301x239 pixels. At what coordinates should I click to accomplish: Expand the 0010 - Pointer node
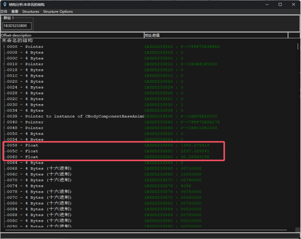point(4,64)
